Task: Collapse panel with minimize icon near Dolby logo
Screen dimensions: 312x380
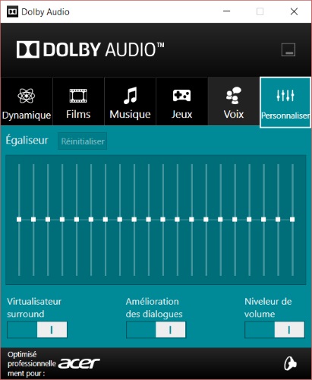Action: (288, 49)
